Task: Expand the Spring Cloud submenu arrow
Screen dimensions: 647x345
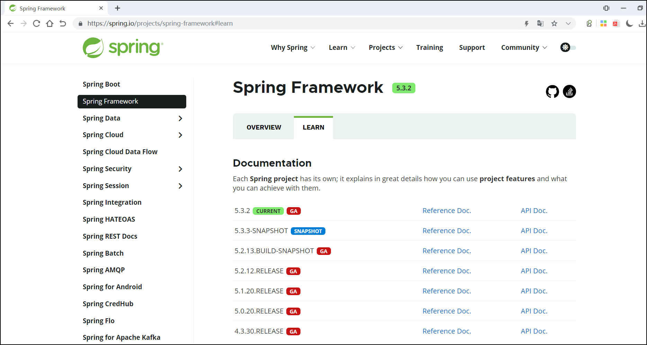Action: click(180, 135)
